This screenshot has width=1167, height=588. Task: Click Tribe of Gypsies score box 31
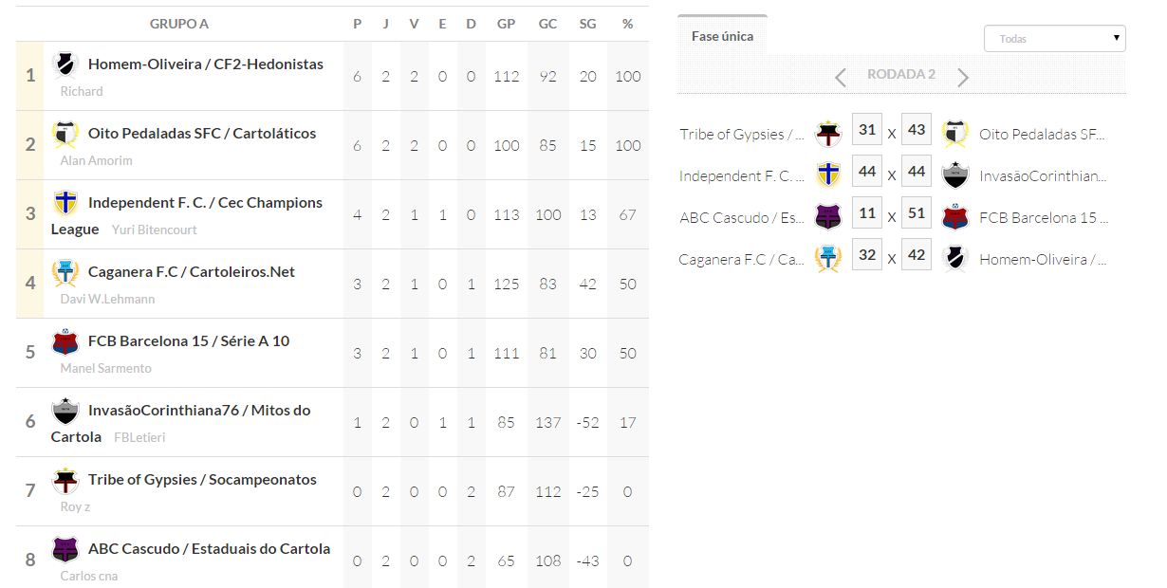[x=866, y=130]
